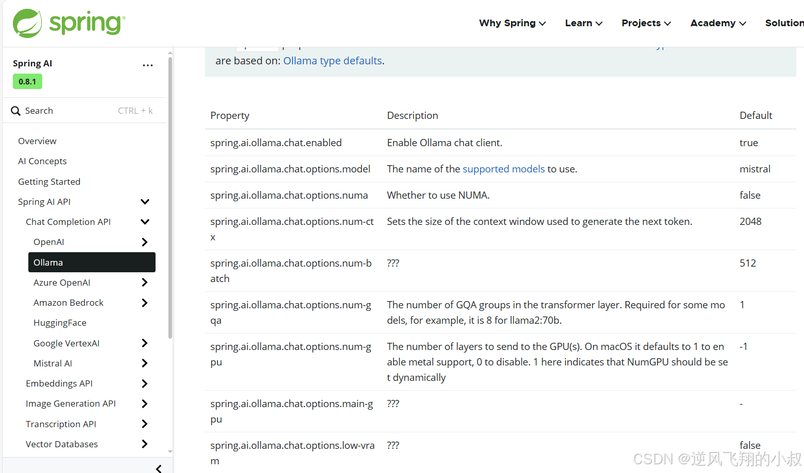804x473 pixels.
Task: Click the Spring leaf logo
Action: click(x=27, y=23)
